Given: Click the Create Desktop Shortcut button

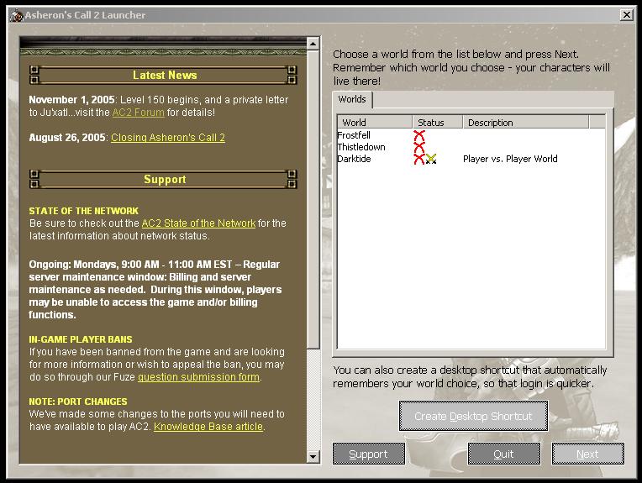Looking at the screenshot, I should pyautogui.click(x=473, y=417).
